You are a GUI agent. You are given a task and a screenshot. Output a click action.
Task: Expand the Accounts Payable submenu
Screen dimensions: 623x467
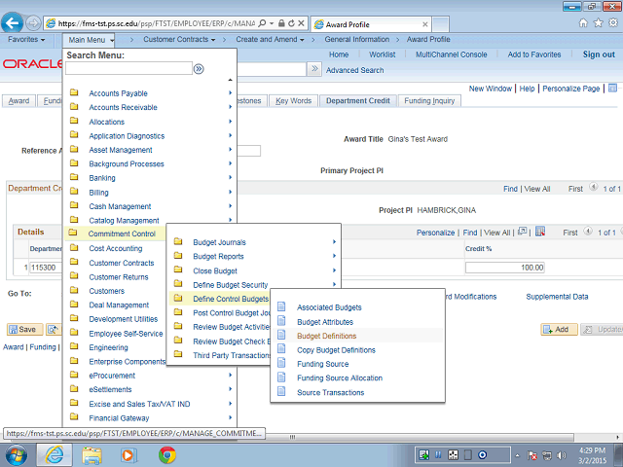(x=230, y=93)
